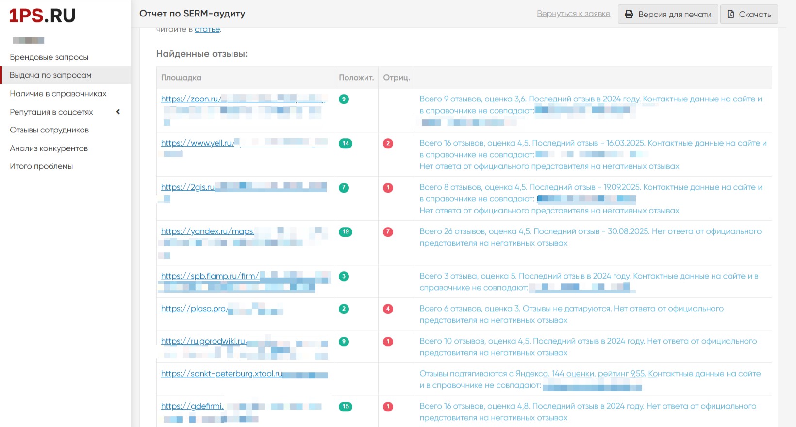The image size is (796, 427).
Task: Click green badge 14 in yell.ru row
Action: point(346,144)
